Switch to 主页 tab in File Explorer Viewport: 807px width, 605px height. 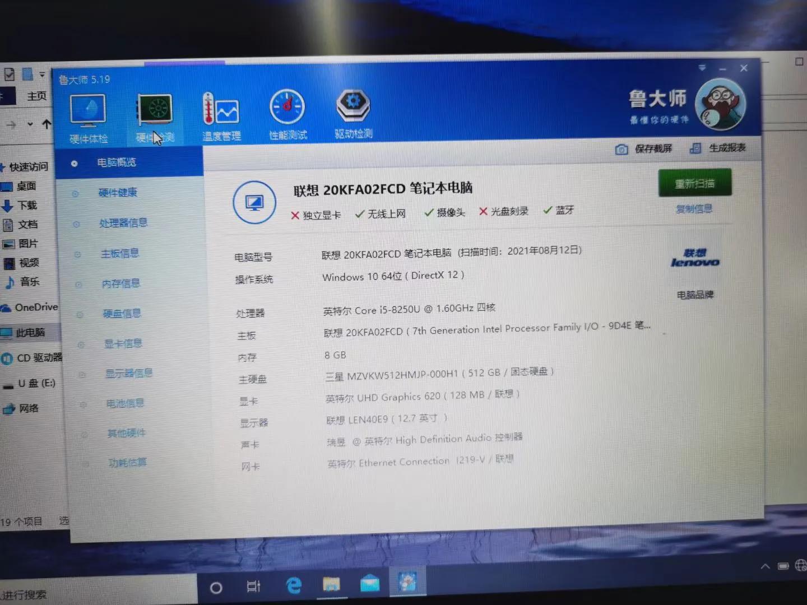pyautogui.click(x=37, y=96)
